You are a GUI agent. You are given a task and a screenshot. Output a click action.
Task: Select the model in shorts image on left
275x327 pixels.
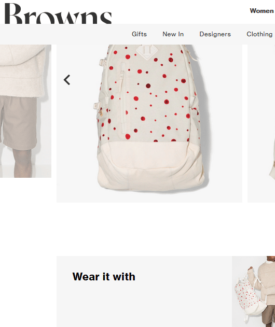point(25,111)
